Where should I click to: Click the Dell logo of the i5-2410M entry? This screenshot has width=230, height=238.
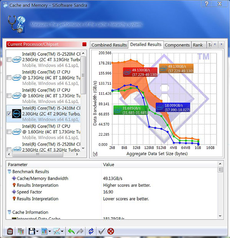(16, 114)
